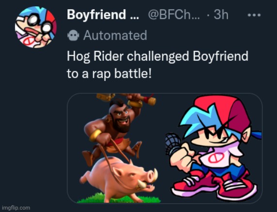Open the three-dot more options menu
Viewport: 277px width, 212px height.
[254, 15]
